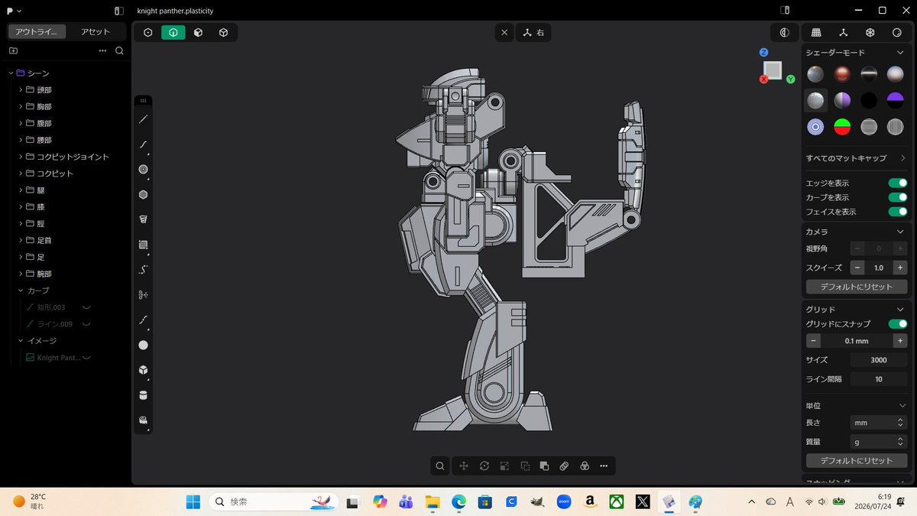Select the S-shaped curve tool
917x516 pixels.
pyautogui.click(x=143, y=270)
